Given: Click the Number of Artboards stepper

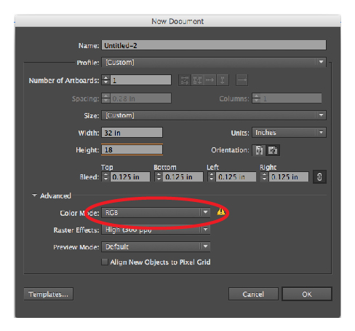Looking at the screenshot, I should (105, 80).
